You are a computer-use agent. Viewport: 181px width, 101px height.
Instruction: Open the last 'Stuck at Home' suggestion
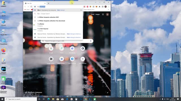coord(58,37)
